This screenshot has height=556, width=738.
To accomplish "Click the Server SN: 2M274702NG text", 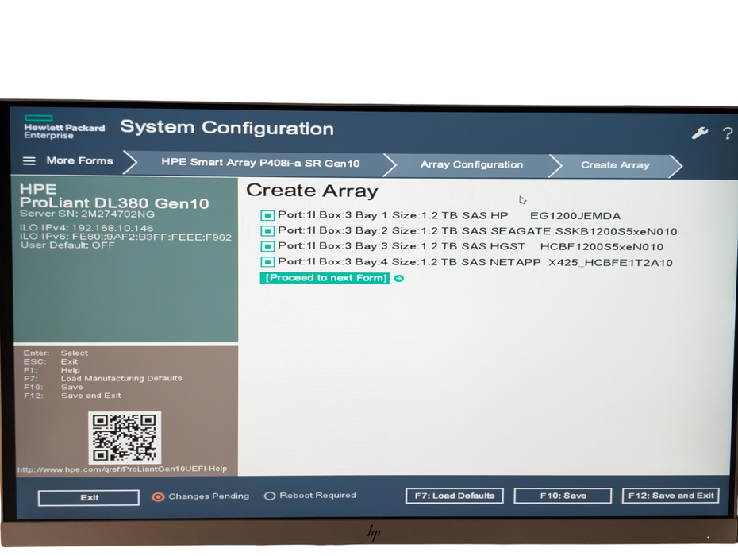I will (87, 214).
